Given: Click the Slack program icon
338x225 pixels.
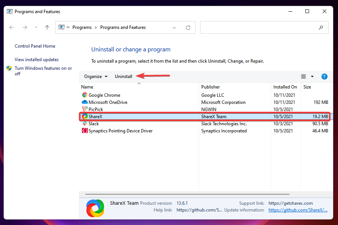Looking at the screenshot, I should tap(85, 123).
